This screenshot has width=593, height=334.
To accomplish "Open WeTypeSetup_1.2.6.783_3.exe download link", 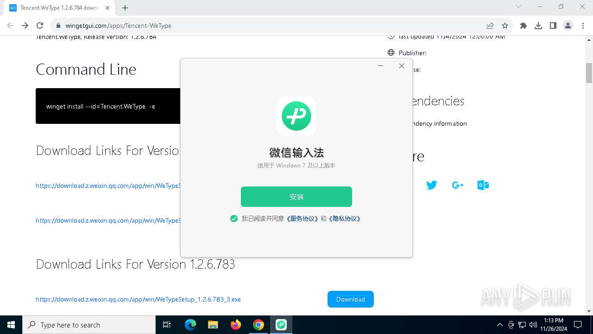I will [138, 299].
